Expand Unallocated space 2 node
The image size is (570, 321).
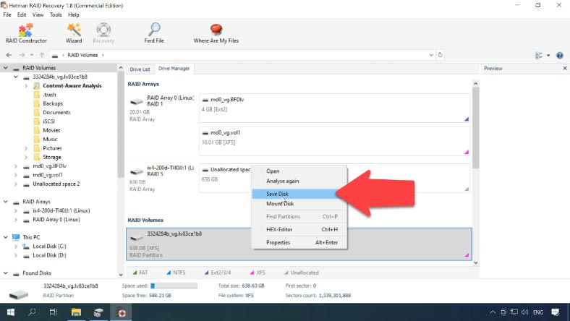[16, 184]
